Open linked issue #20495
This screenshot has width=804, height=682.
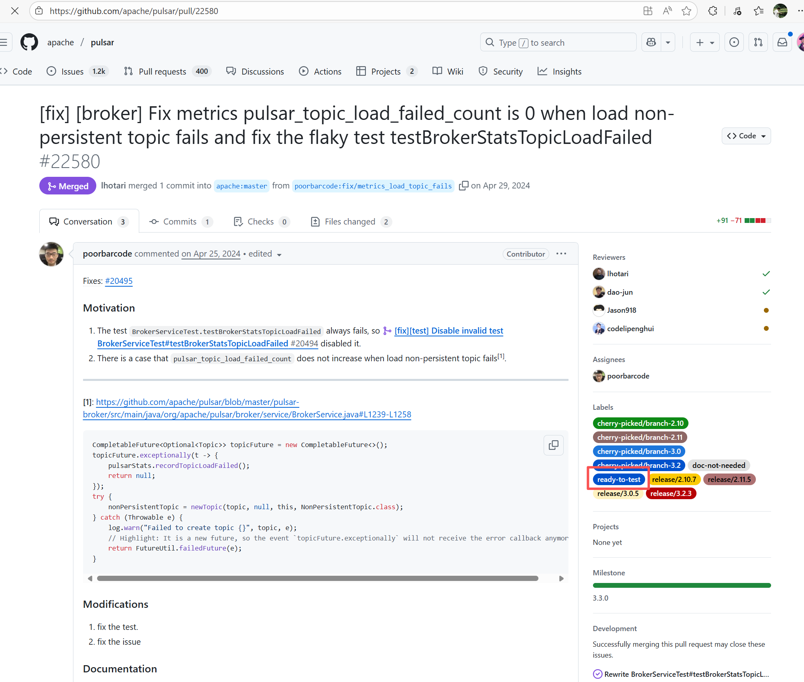click(x=119, y=281)
